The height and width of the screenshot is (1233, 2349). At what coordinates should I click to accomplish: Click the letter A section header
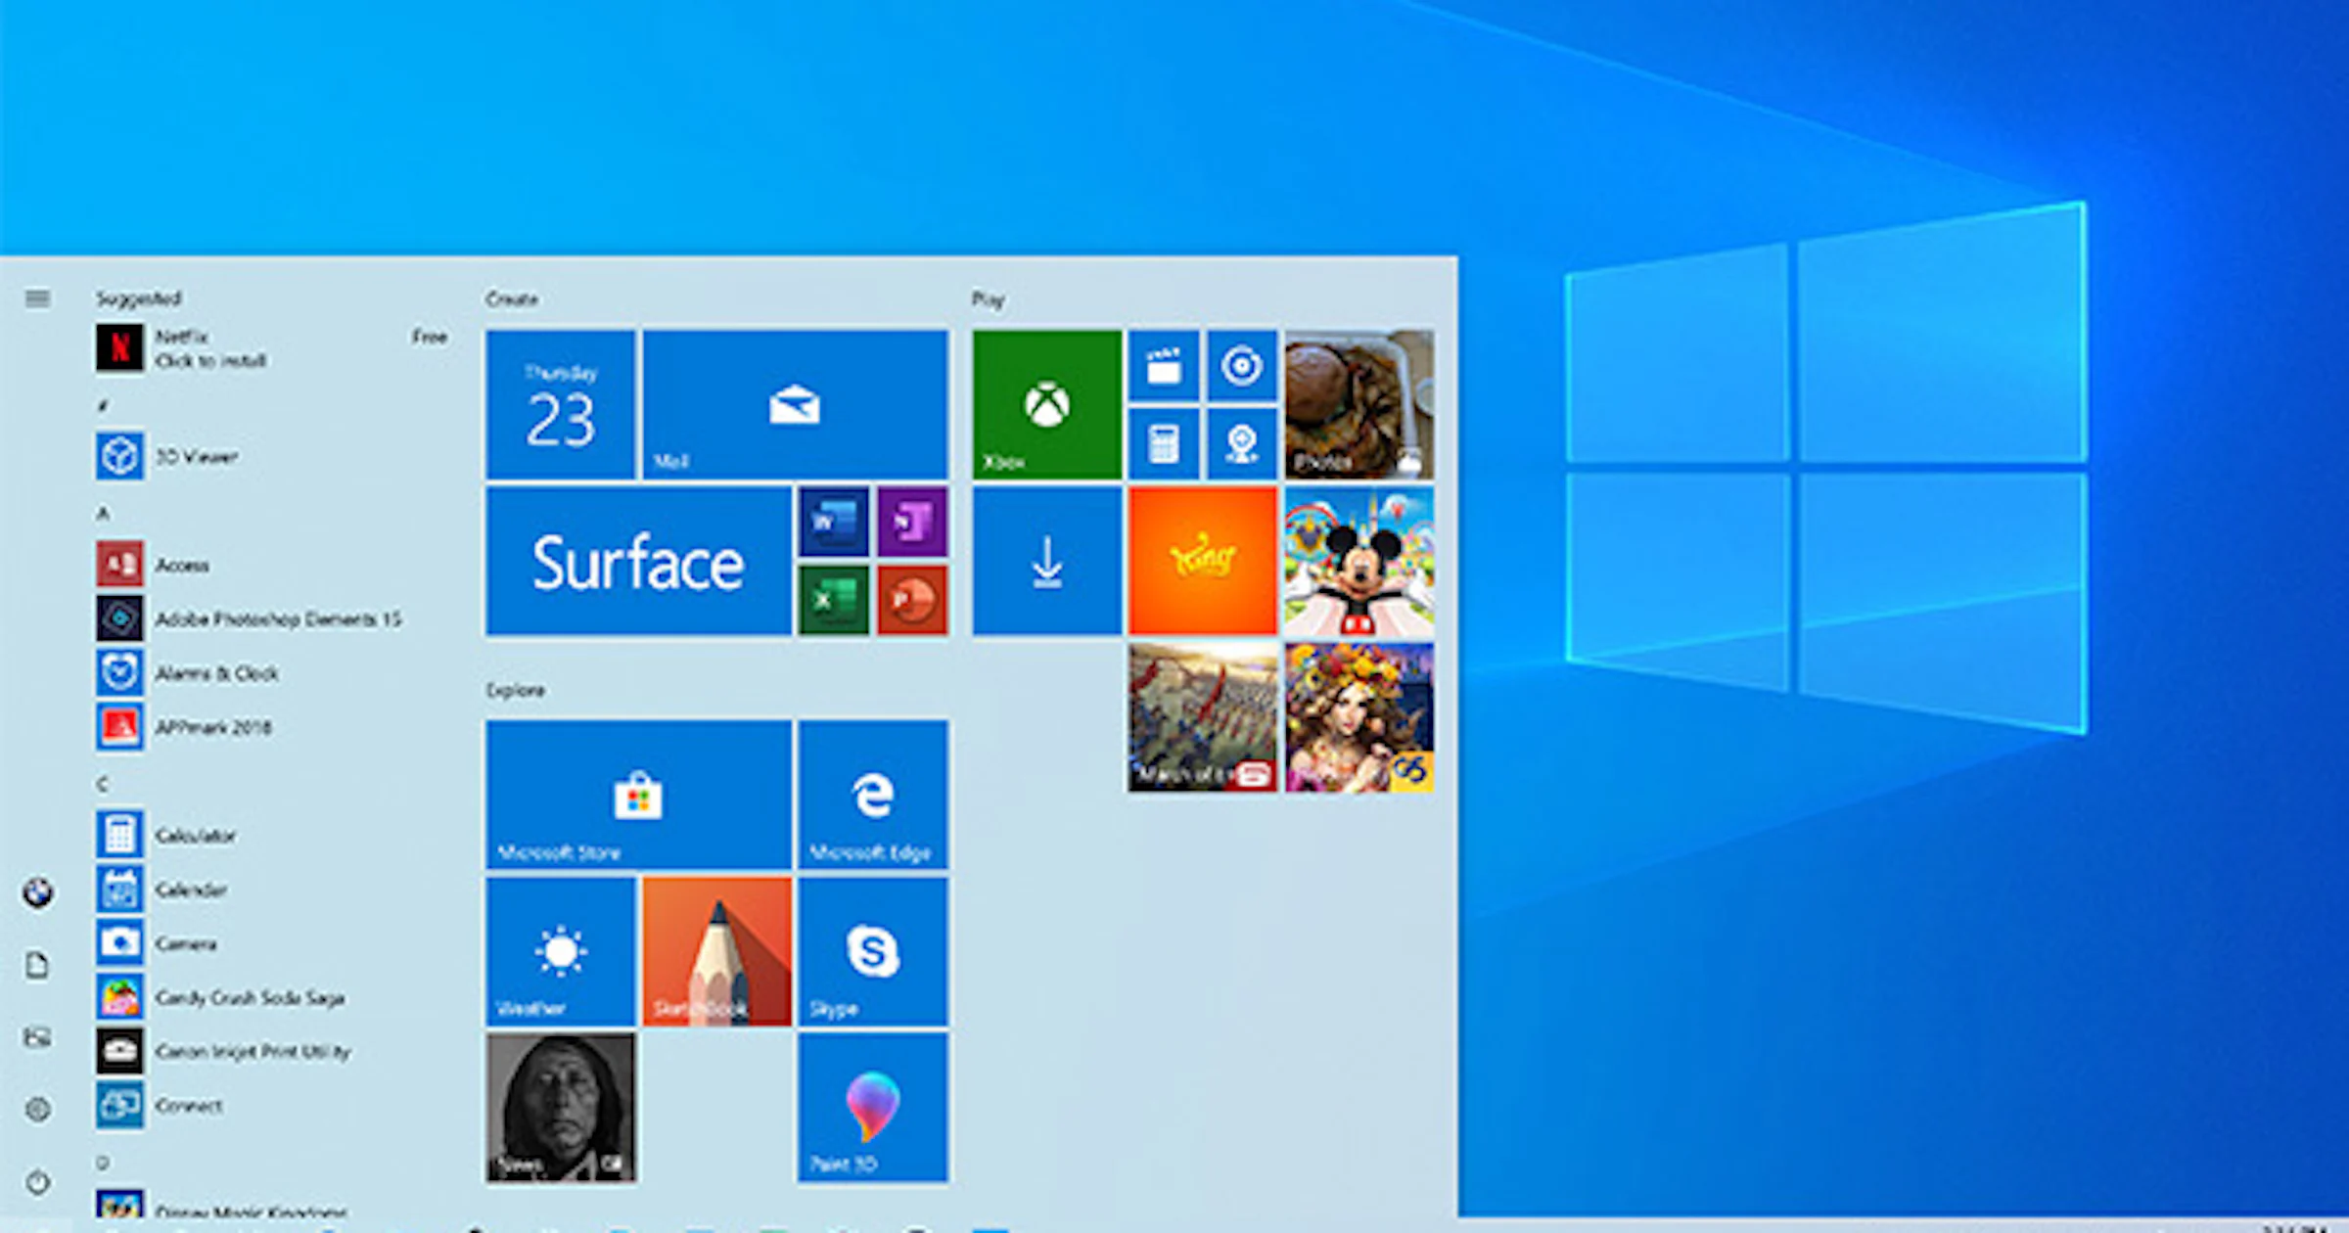pos(103,513)
